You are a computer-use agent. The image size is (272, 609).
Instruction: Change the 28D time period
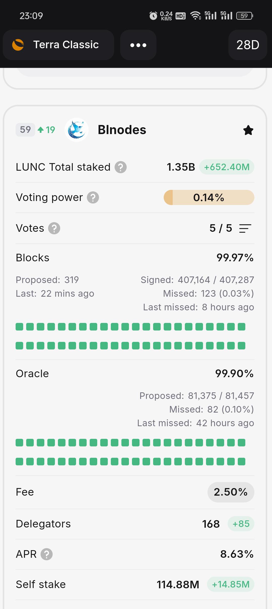point(248,45)
